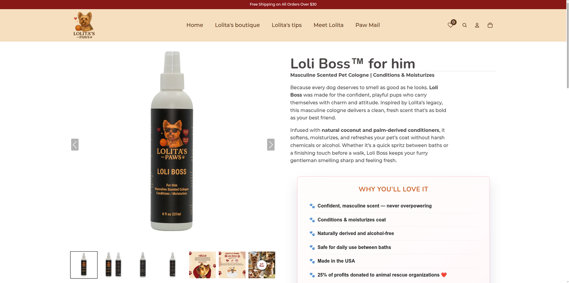Viewport: 569px width, 283px height.
Task: View the dogs photo collage thumbnail
Action: (x=262, y=265)
